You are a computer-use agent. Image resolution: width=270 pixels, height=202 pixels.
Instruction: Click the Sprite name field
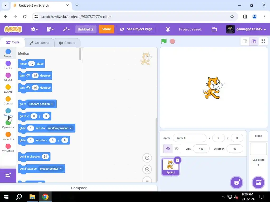tap(189, 138)
